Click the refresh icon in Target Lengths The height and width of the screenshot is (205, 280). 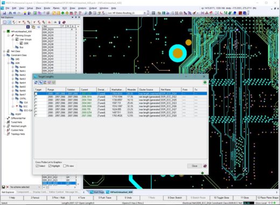pyautogui.click(x=36, y=82)
